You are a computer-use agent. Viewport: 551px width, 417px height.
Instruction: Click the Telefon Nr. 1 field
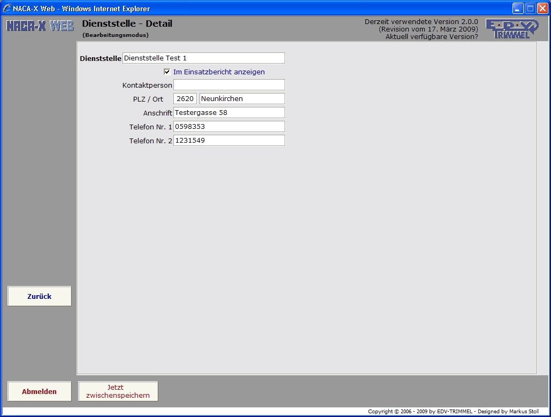229,127
